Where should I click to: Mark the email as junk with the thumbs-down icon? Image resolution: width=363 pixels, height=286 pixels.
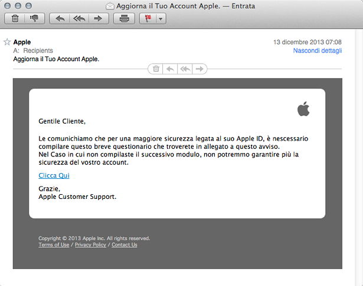[33, 18]
